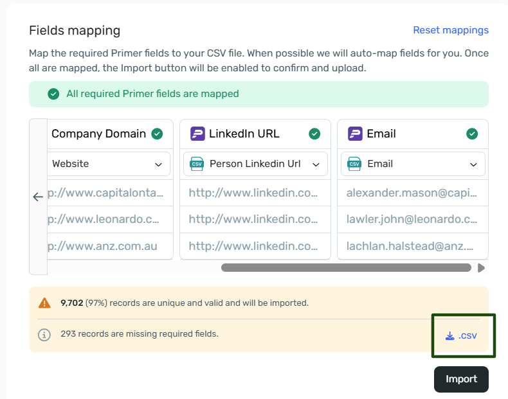Click the orange warning triangle icon

44,303
